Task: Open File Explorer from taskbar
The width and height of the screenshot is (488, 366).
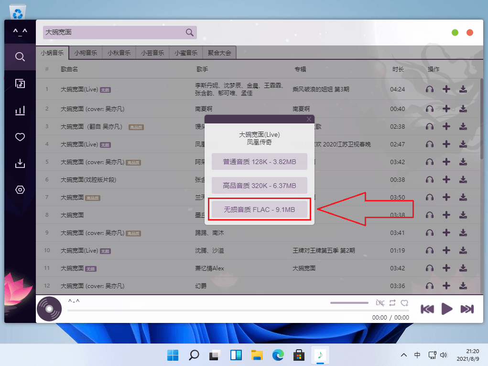Action: pos(257,355)
